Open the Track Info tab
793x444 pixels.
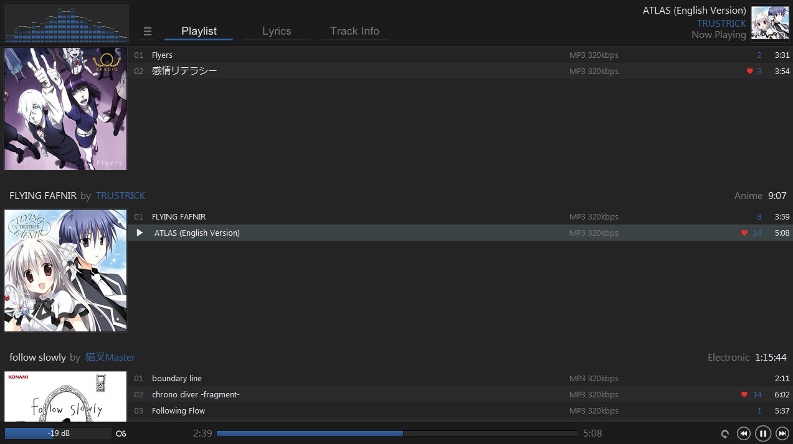click(x=354, y=31)
